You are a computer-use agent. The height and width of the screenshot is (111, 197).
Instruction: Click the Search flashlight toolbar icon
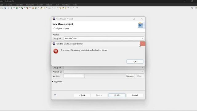(44, 8)
